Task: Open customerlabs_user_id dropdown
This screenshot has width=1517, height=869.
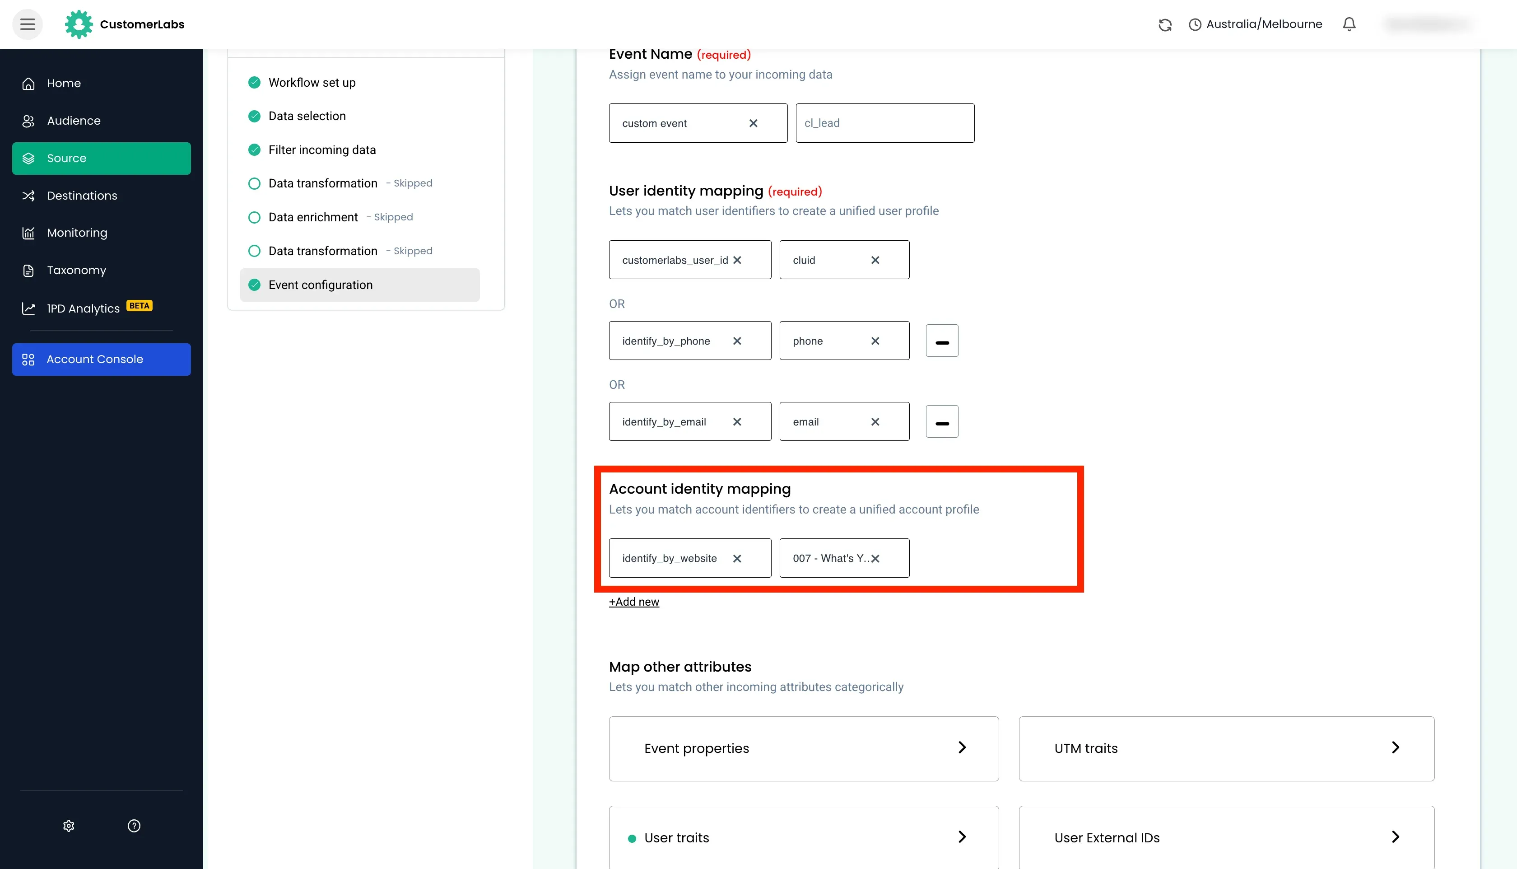Action: pos(689,260)
